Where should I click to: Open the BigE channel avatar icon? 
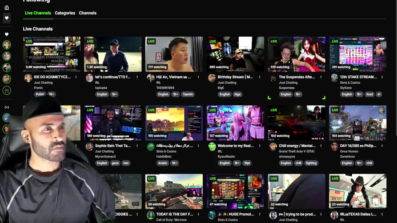[212, 78]
